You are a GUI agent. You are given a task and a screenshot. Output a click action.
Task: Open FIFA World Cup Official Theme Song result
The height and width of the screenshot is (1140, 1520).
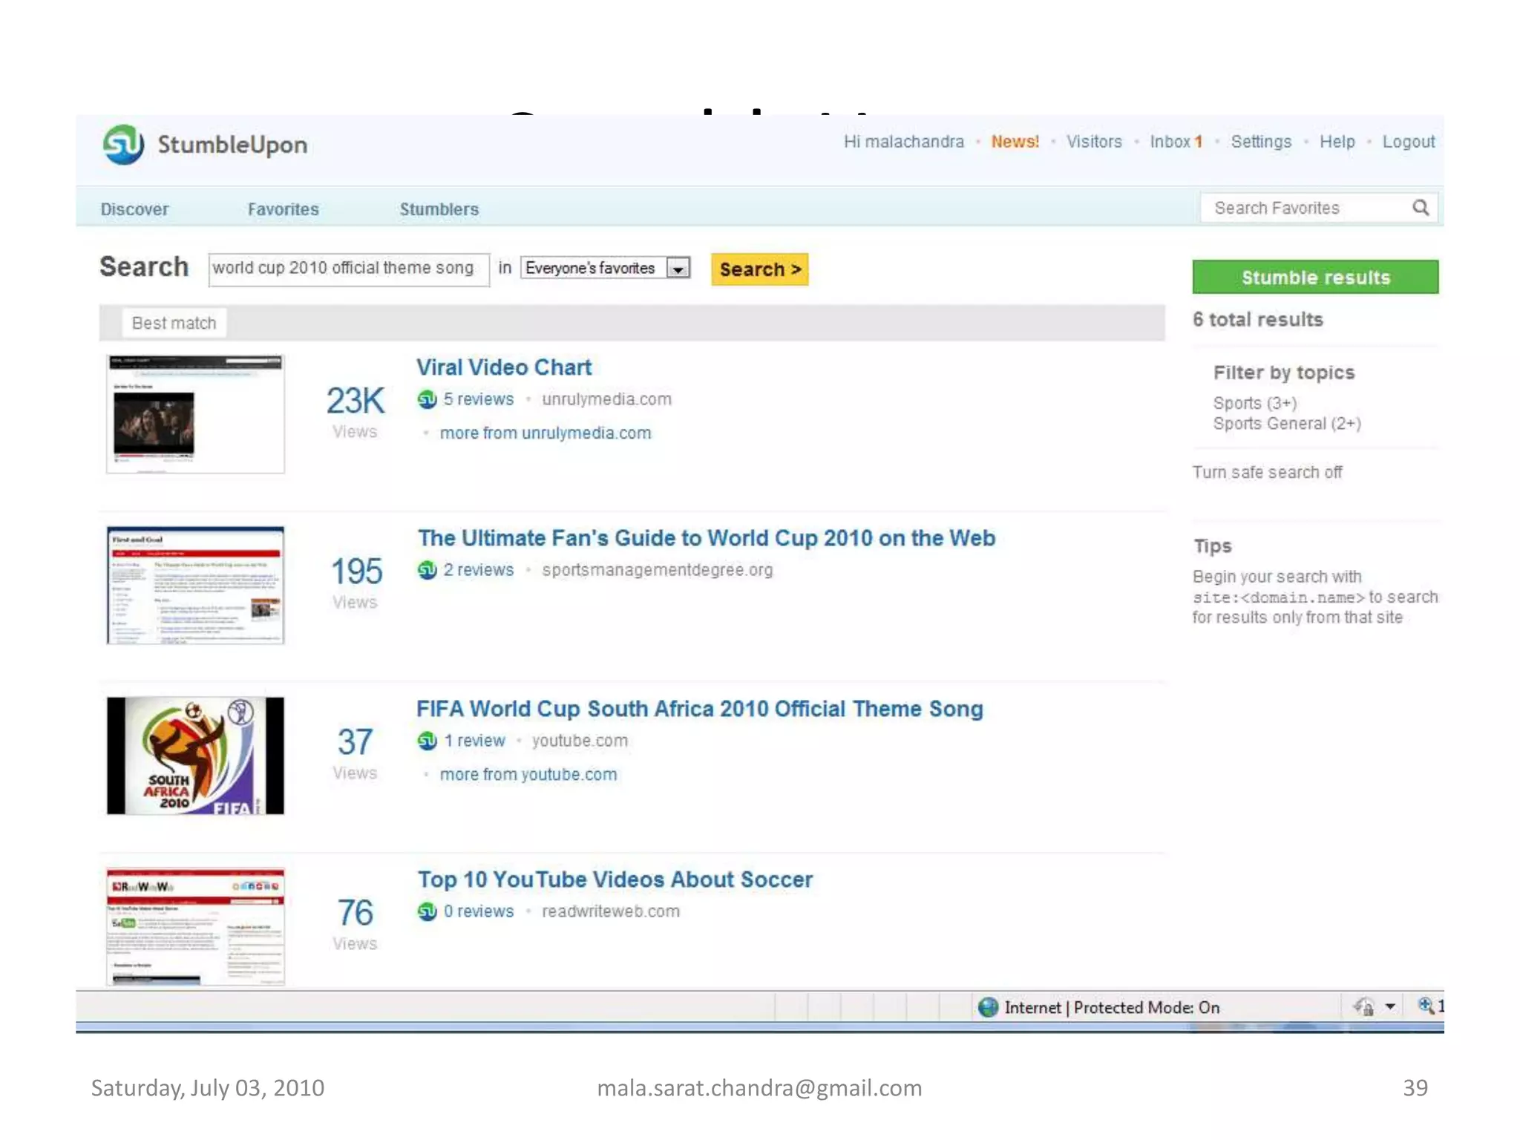(699, 709)
